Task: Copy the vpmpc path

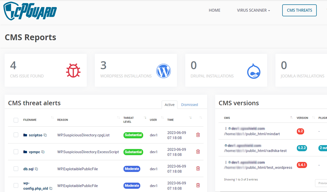Action: tap(43, 152)
